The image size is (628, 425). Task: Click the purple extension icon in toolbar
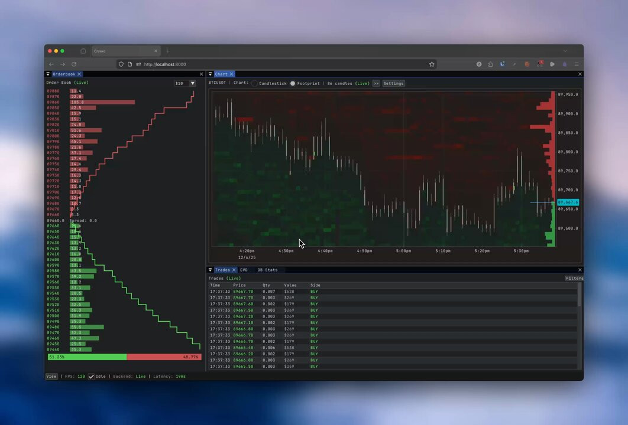pyautogui.click(x=565, y=64)
